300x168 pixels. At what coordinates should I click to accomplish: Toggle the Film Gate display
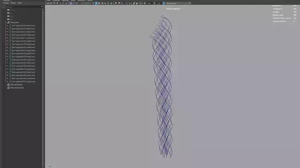[x=74, y=3]
